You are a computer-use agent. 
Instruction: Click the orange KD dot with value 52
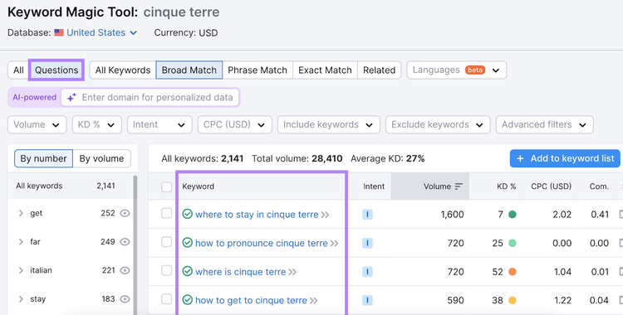(513, 272)
